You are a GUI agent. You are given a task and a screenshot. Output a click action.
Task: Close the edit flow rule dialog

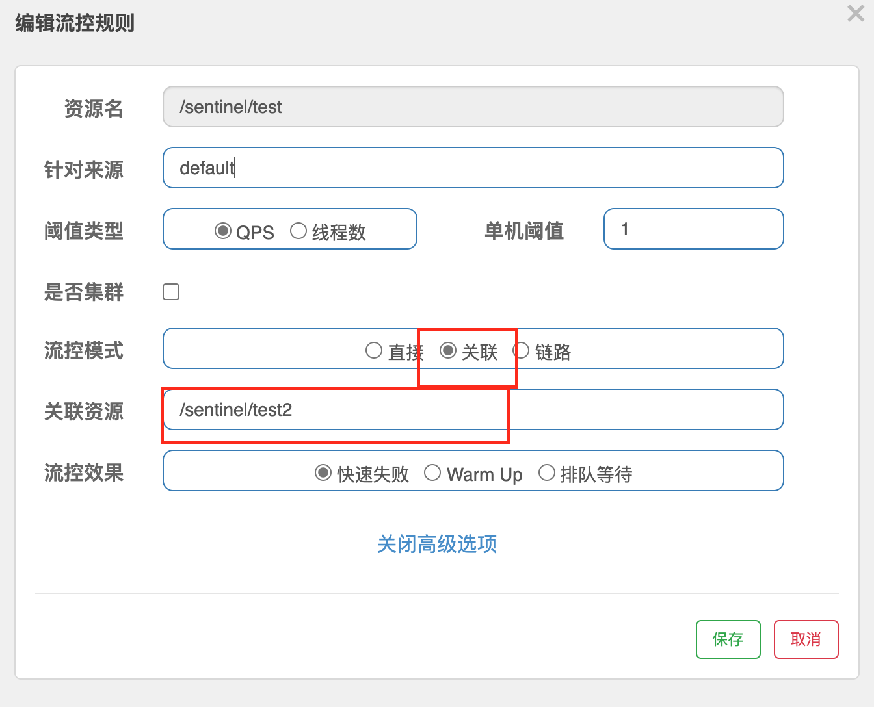(856, 14)
